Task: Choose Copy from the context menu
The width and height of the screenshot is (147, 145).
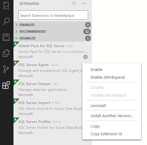Action: [112, 126]
